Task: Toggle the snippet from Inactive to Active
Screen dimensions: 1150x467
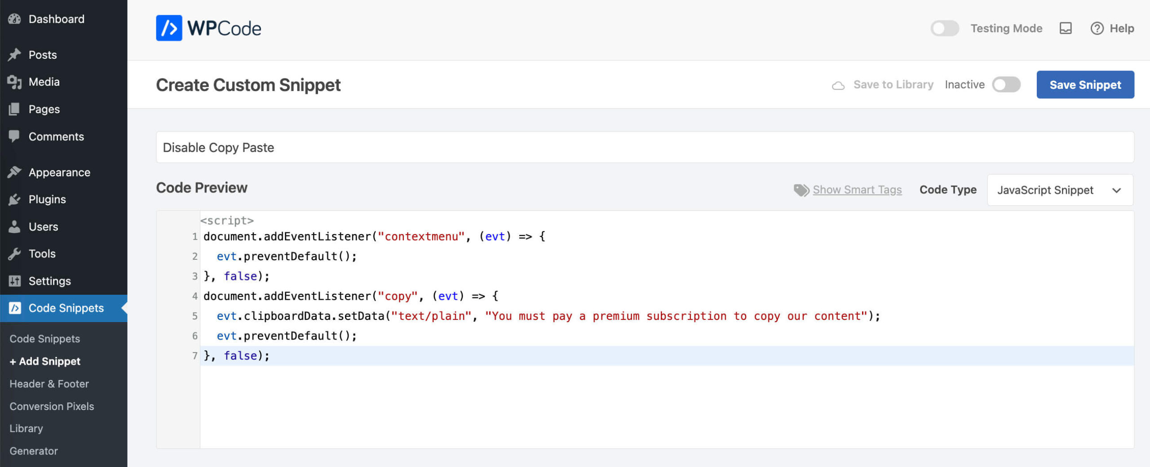Action: [x=1006, y=84]
